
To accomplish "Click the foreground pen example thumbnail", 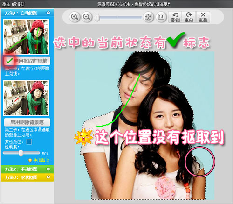I will [26, 37].
